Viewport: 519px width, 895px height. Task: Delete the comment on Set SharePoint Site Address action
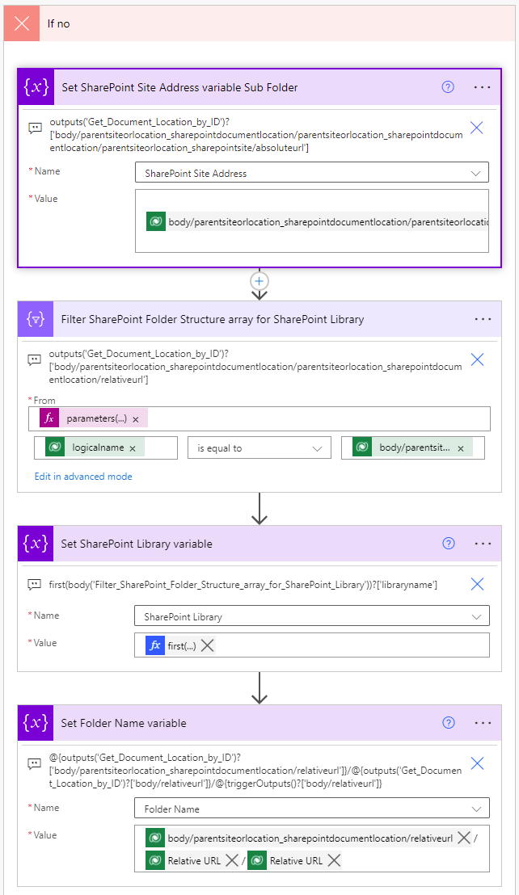(477, 128)
